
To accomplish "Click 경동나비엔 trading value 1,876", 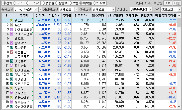I will (x=135, y=97).
